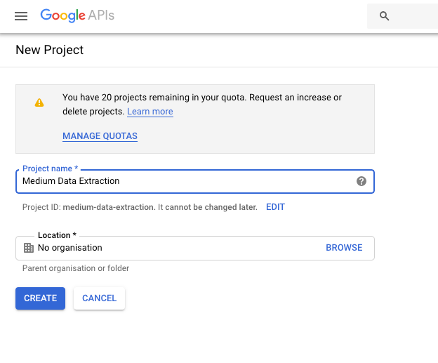Click the organisation grid icon
The width and height of the screenshot is (438, 363).
29,248
